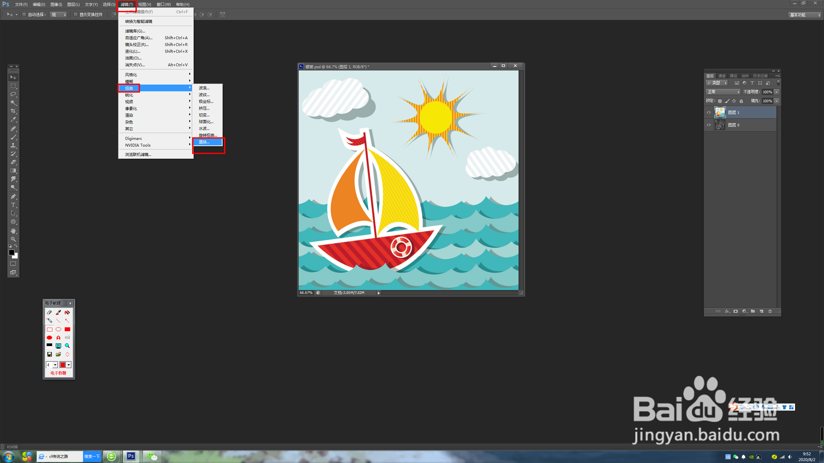
Task: Click the delete layer trash icon
Action: tap(770, 311)
